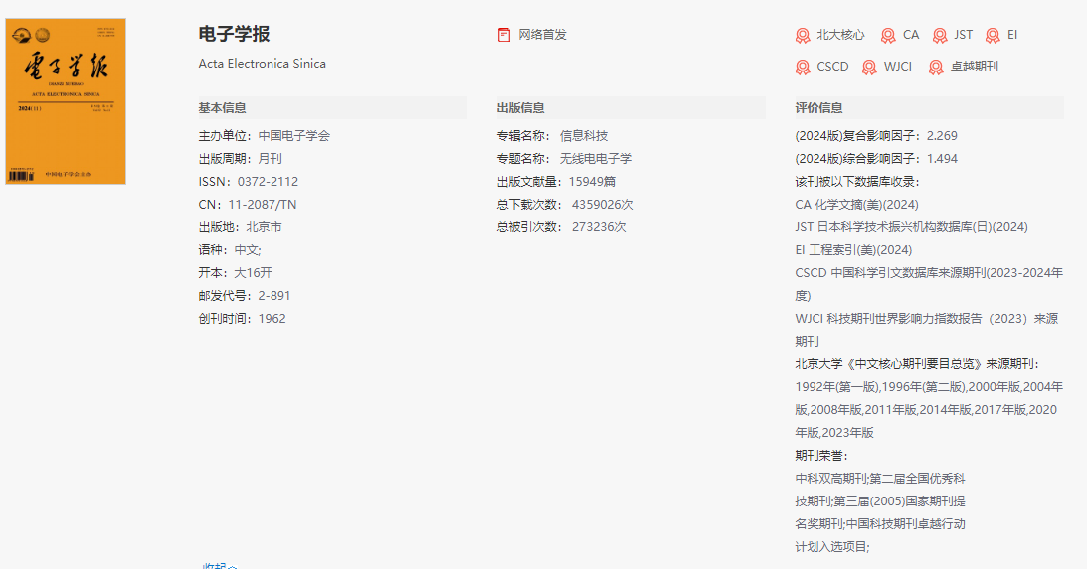
Task: Click the CSCD badge label
Action: (832, 67)
